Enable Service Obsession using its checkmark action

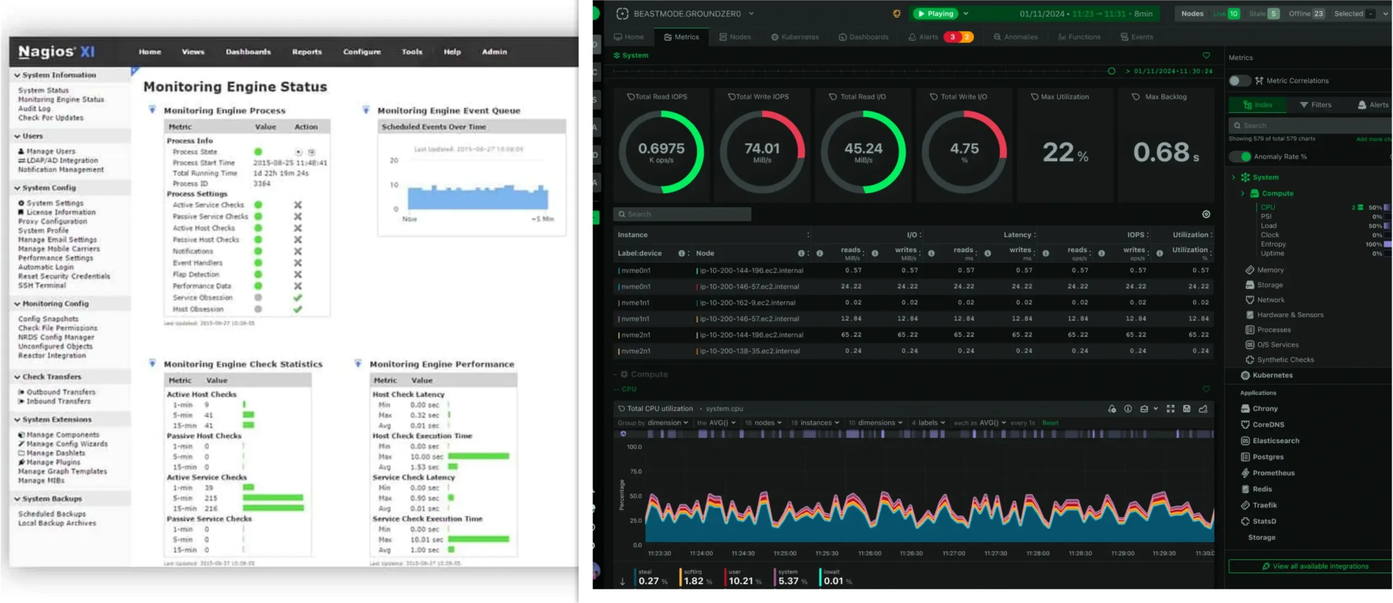[298, 298]
